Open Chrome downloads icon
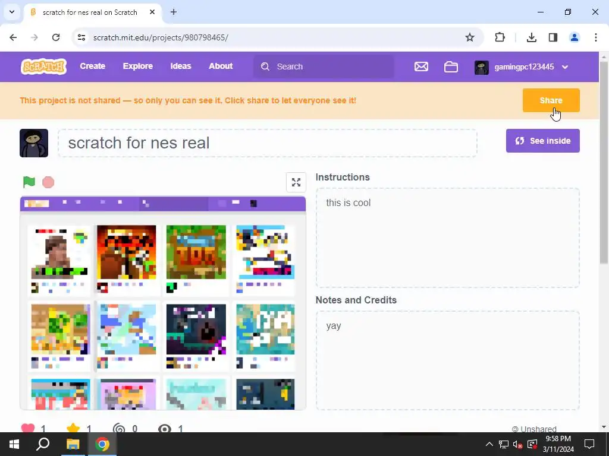Viewport: 609px width, 456px height. pyautogui.click(x=531, y=37)
